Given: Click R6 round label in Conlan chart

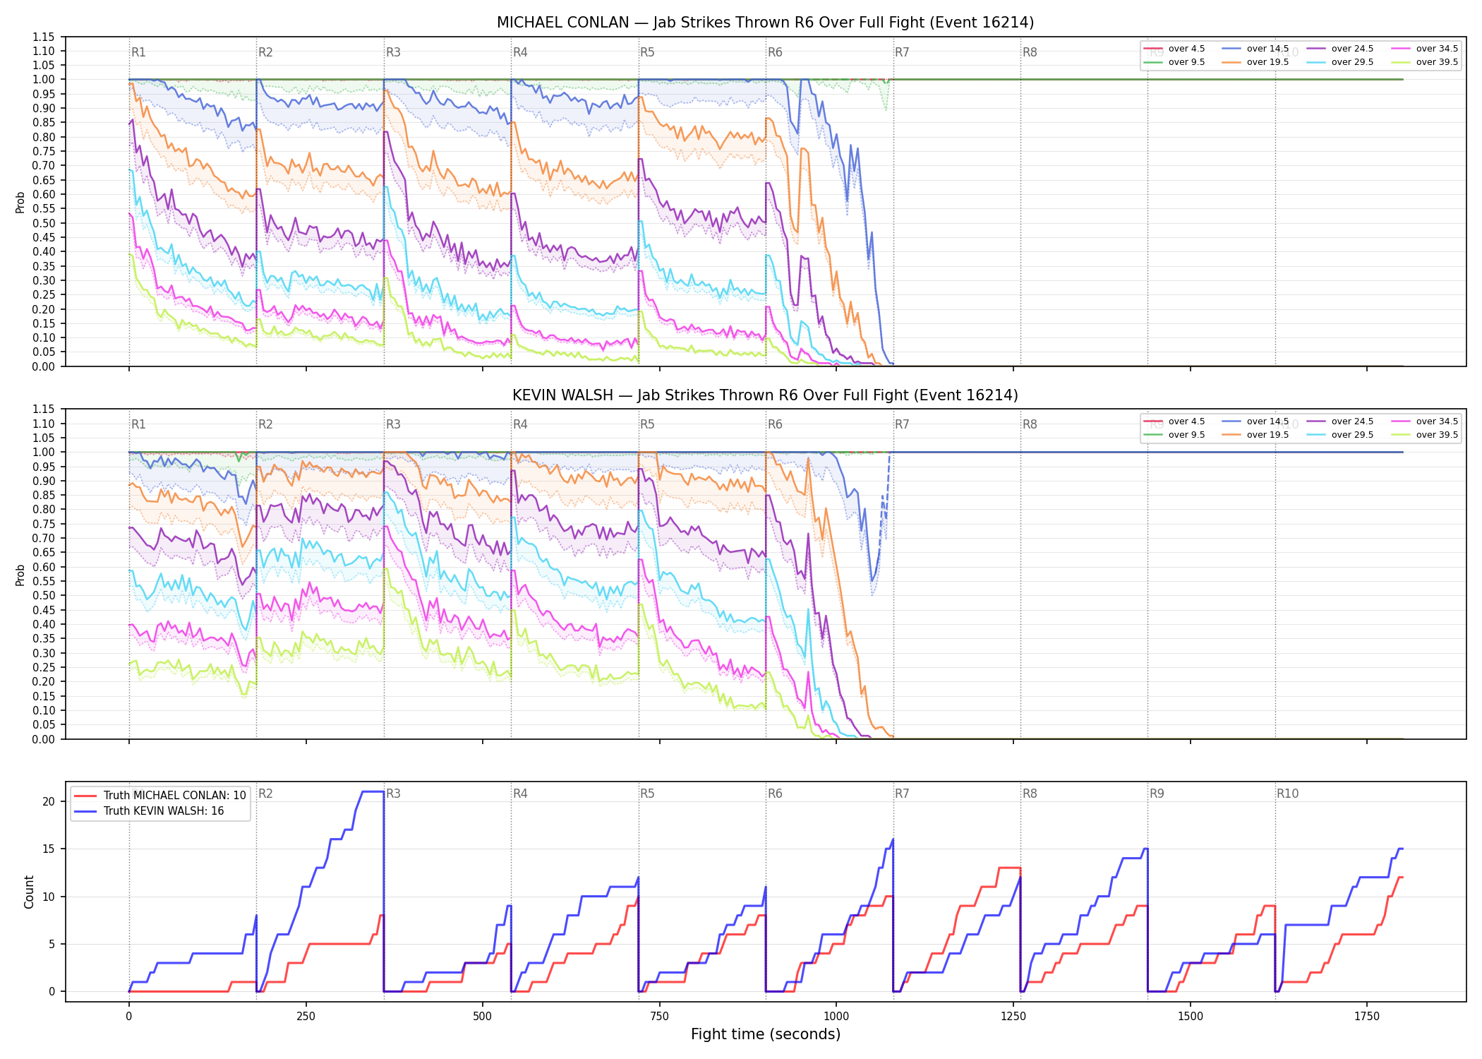Looking at the screenshot, I should click(x=775, y=52).
